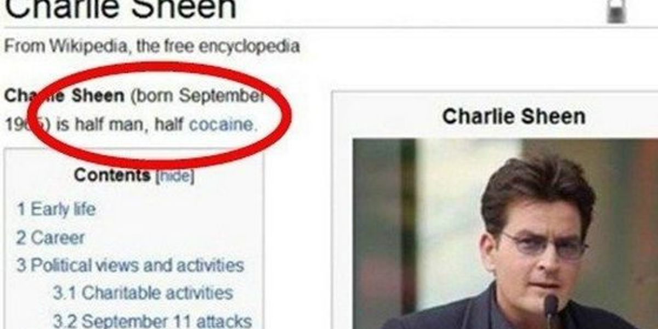Collapse the Contents box using hide
The width and height of the screenshot is (658, 329).
(x=175, y=177)
